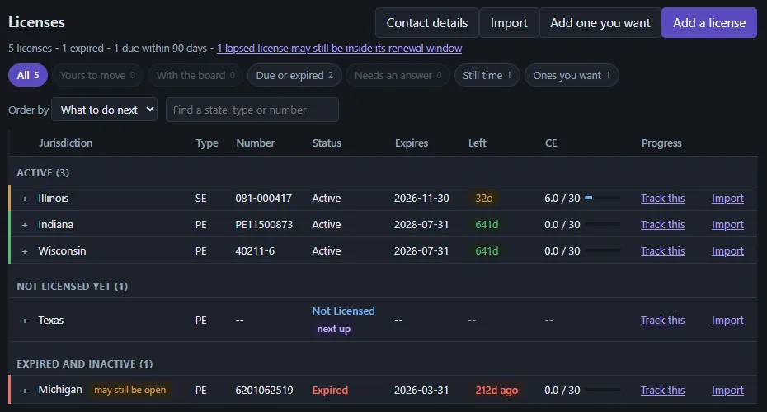Click the Not Licensed status text
This screenshot has width=767, height=412.
tap(343, 311)
